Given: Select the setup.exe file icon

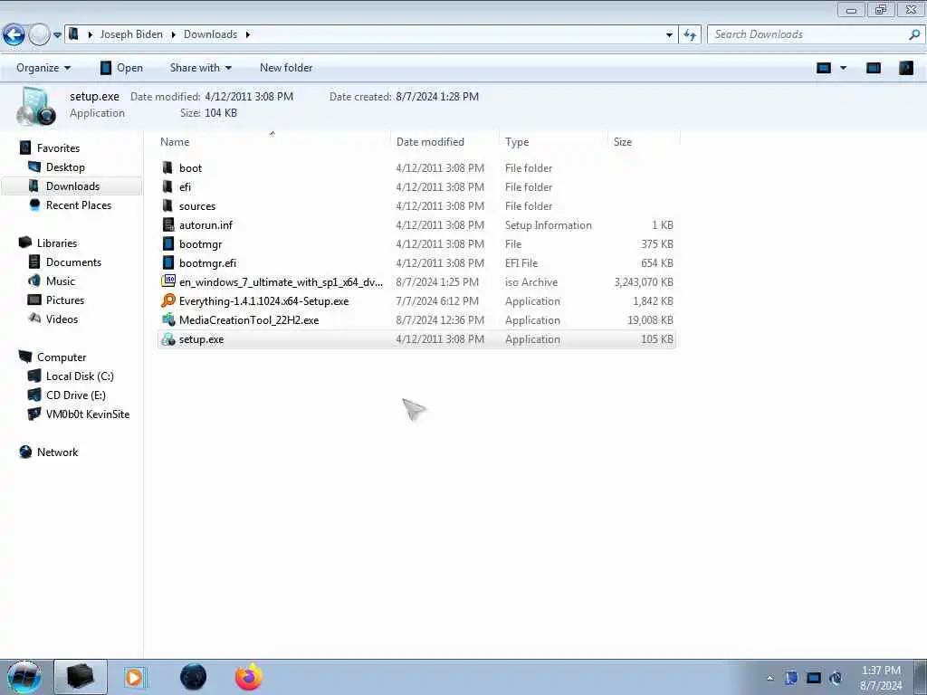Looking at the screenshot, I should tap(168, 338).
